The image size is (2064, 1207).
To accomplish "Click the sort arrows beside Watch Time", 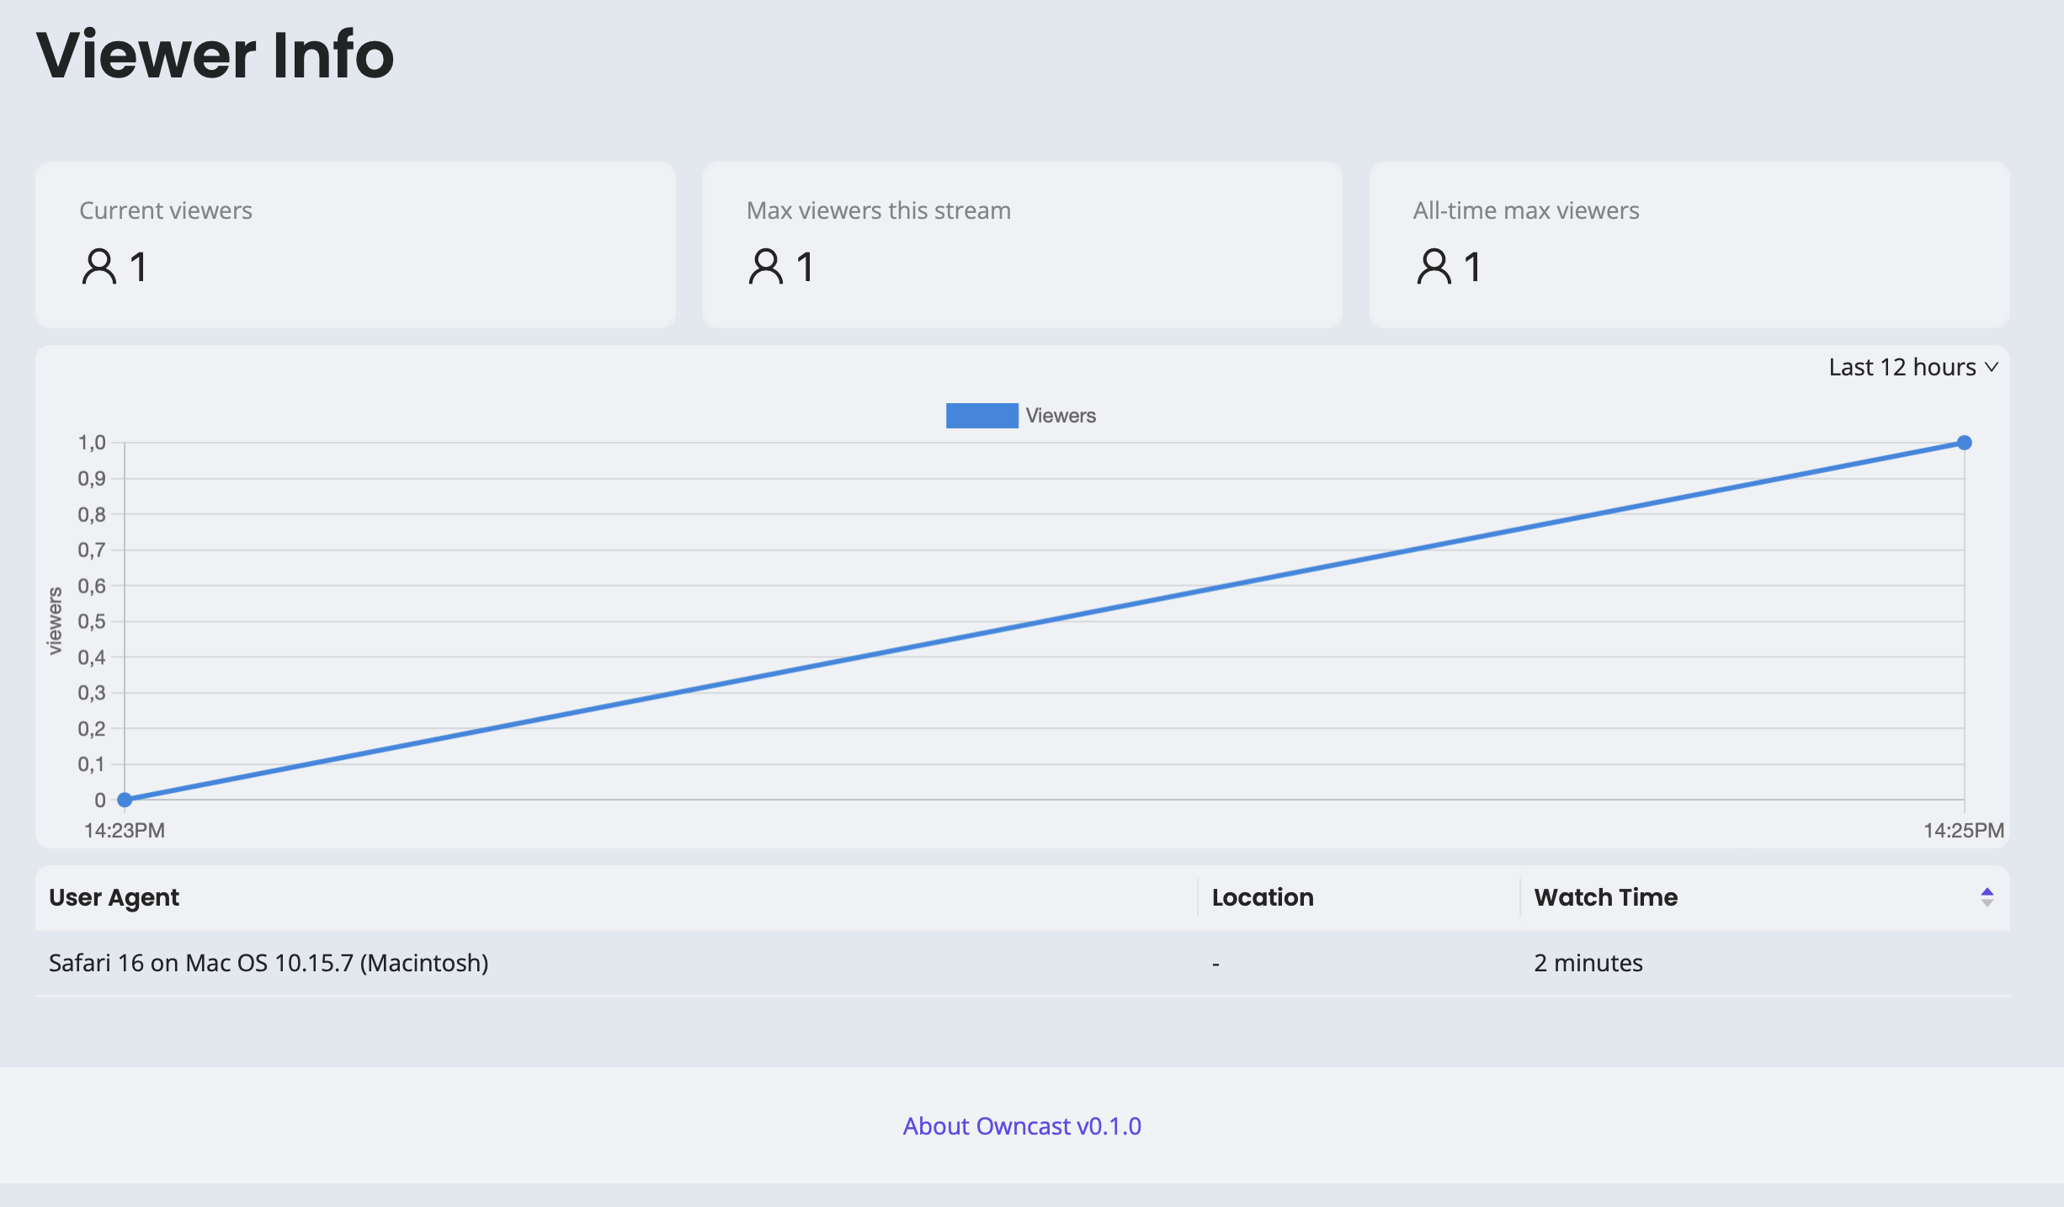I will tap(1988, 897).
